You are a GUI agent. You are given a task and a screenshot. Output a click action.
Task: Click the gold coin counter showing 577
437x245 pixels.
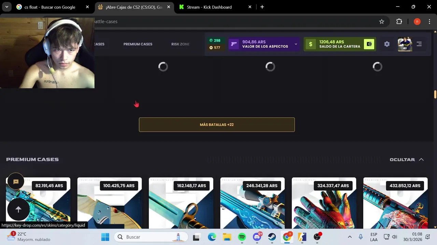(215, 48)
